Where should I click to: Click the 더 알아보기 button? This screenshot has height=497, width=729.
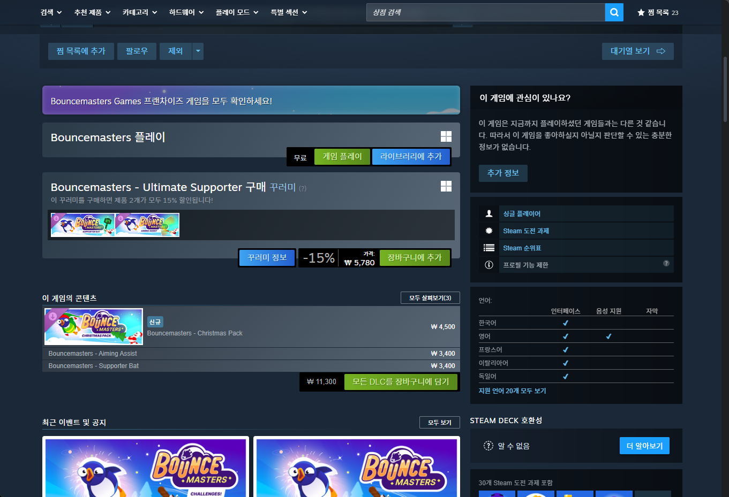tap(644, 446)
